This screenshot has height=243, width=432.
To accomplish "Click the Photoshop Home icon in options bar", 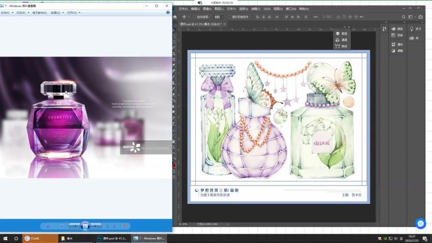I will coord(175,17).
